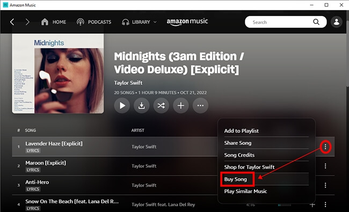Open album more options ellipsis button
The width and height of the screenshot is (349, 212).
tap(200, 106)
